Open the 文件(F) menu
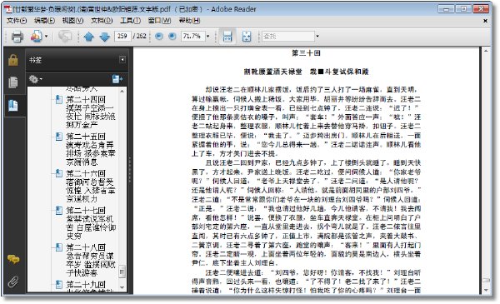Viewport: 500px width, 304px height. click(17, 21)
